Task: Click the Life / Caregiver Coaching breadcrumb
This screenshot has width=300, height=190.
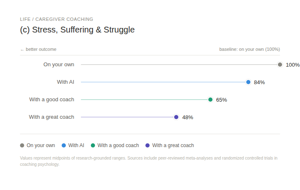Action: tap(57, 19)
